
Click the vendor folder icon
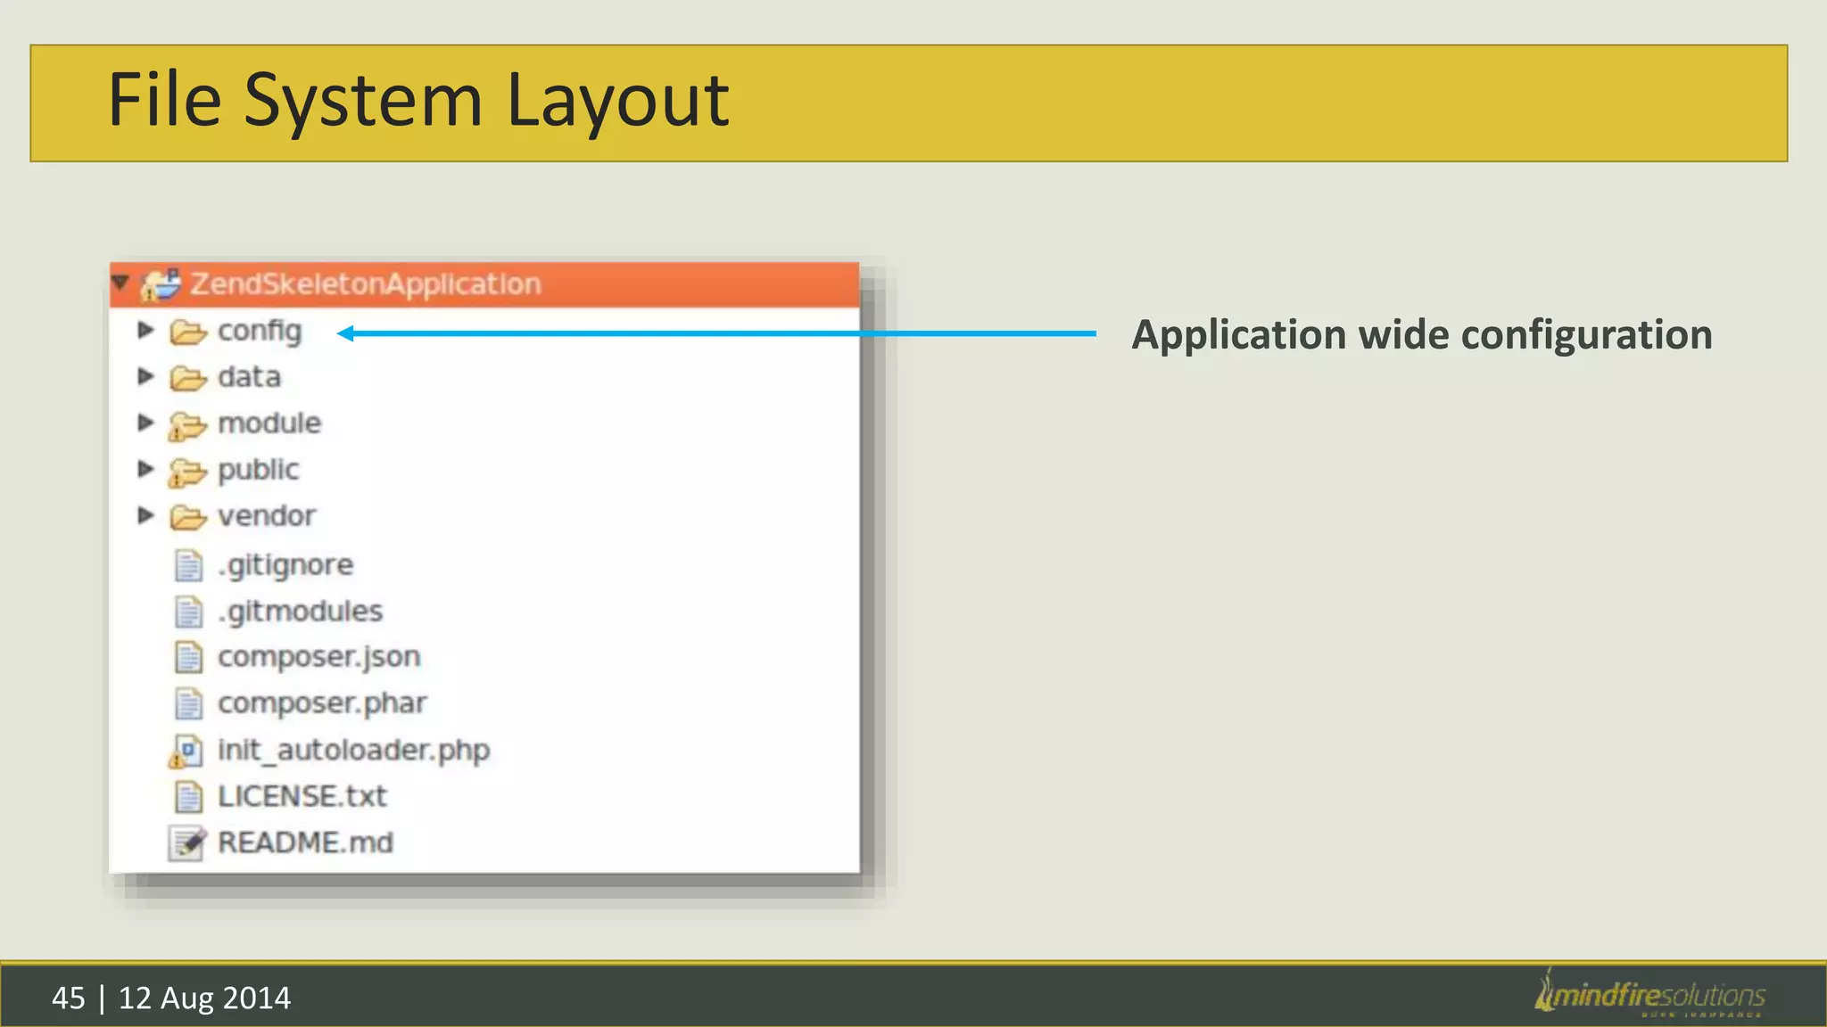click(x=188, y=517)
